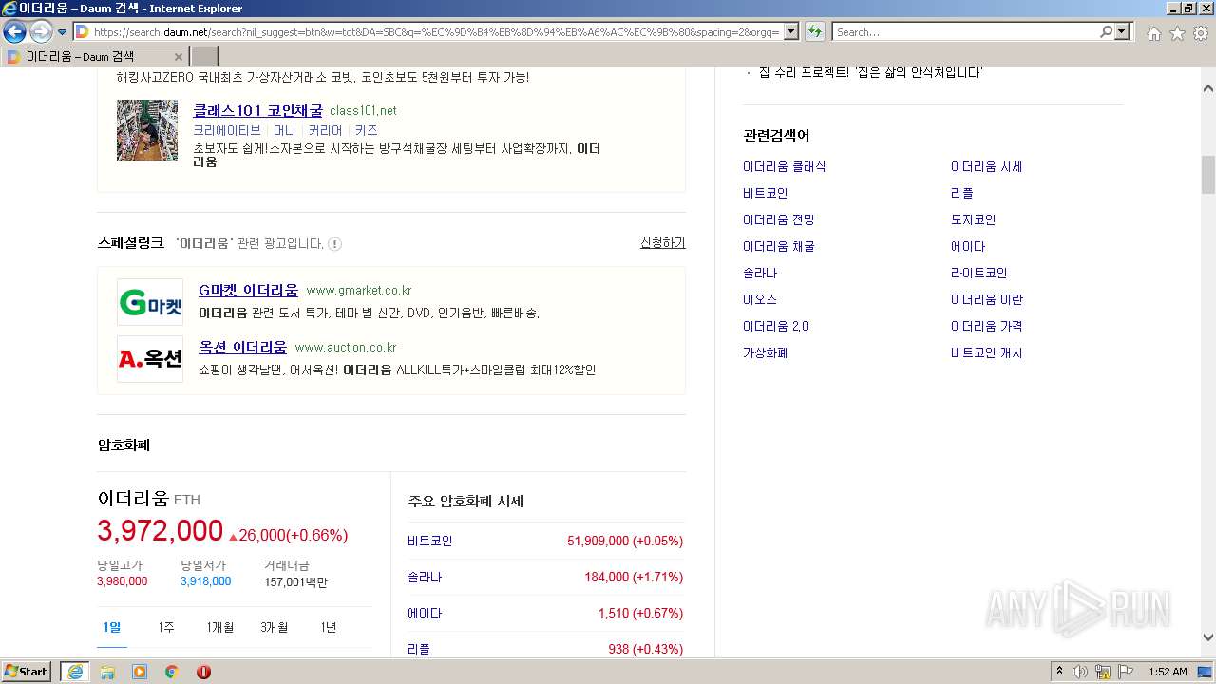
Task: Open the G마켓 이더리움 link
Action: (x=248, y=290)
